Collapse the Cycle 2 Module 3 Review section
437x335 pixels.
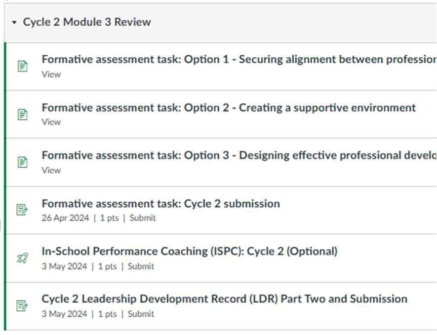(x=14, y=23)
